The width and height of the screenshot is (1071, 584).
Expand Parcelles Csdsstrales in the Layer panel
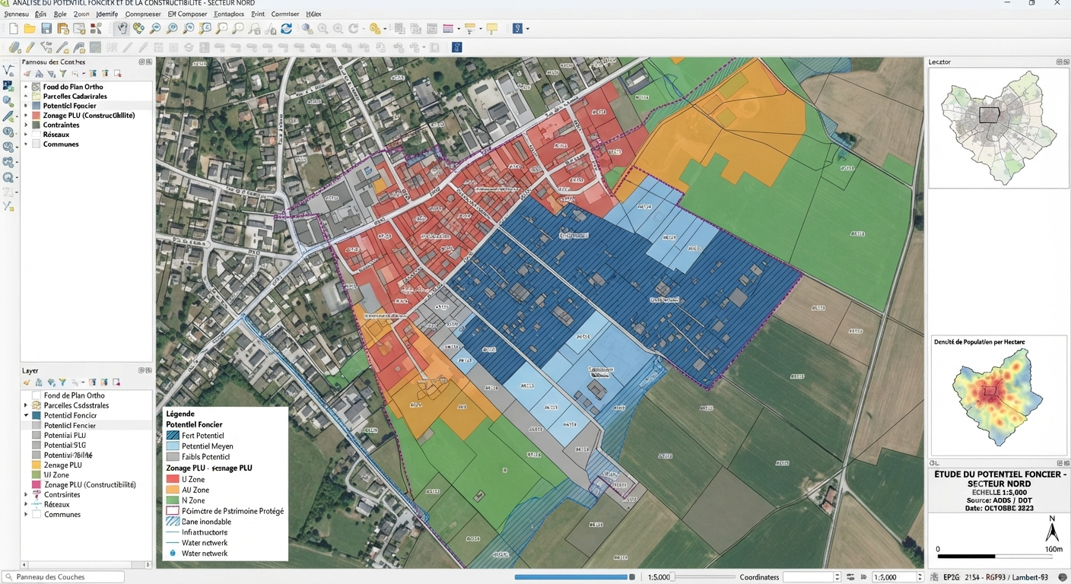click(26, 405)
